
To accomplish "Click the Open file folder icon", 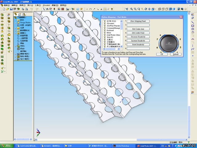I will point(7,9).
